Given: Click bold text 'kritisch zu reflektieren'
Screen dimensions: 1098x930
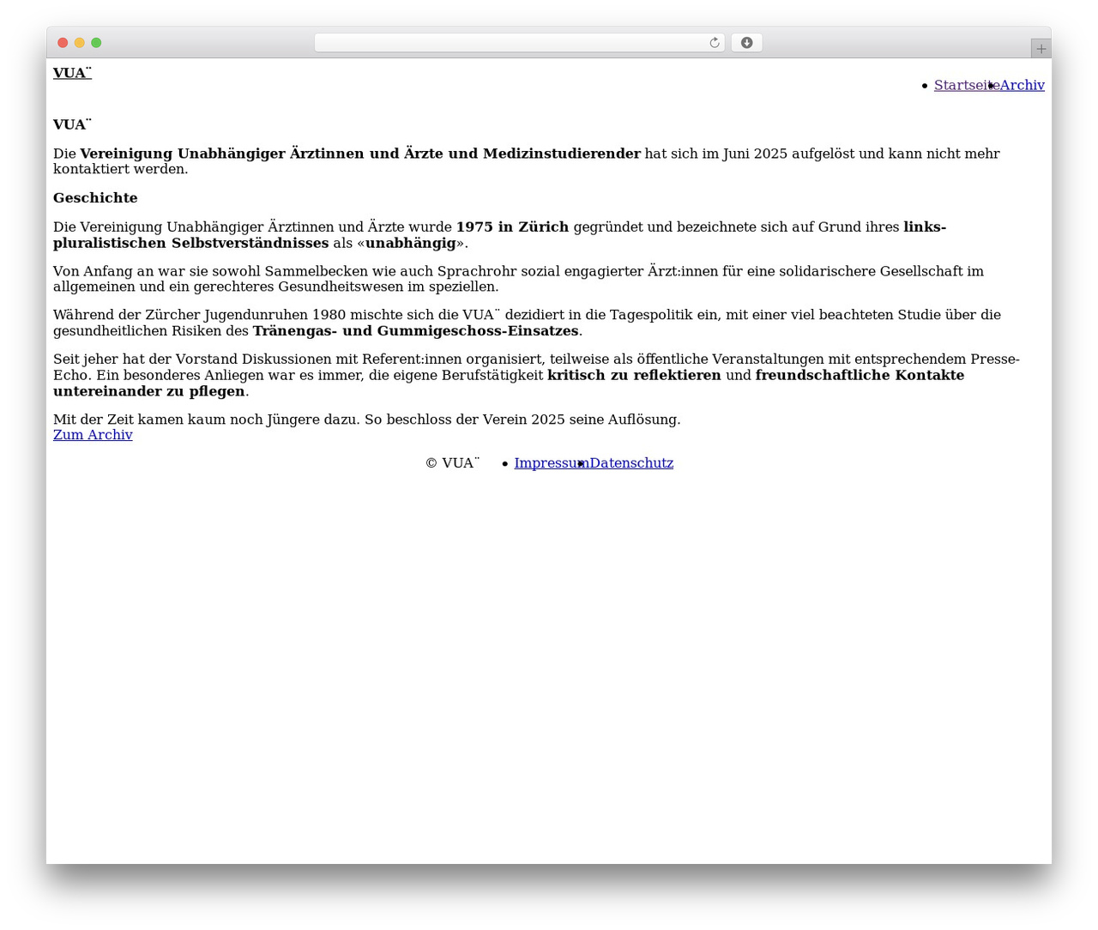Looking at the screenshot, I should click(634, 376).
